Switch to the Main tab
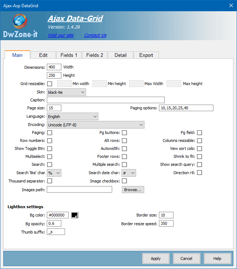The width and height of the screenshot is (237, 269). point(17,55)
